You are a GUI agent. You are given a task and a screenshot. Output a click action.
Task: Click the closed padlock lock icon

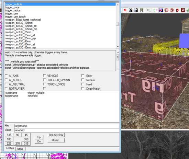tap(131, 10)
